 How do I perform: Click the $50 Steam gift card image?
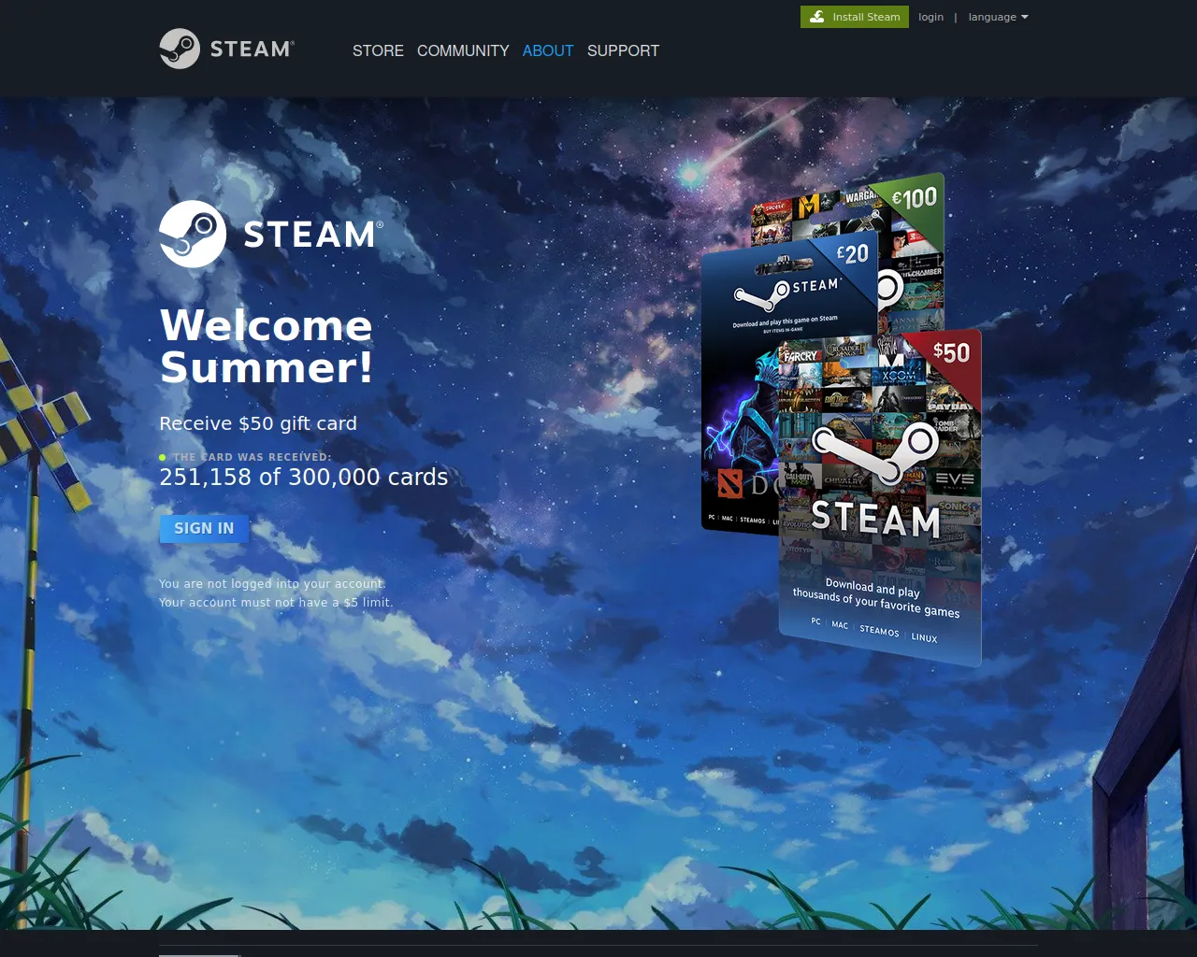point(880,497)
